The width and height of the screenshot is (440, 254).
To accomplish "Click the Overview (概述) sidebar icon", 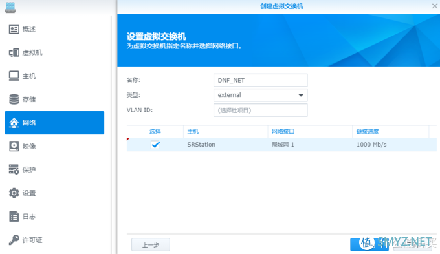I will (14, 29).
